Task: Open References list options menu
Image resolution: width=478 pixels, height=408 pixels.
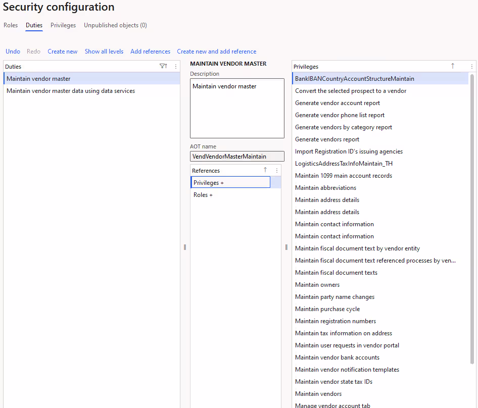Action: 277,171
